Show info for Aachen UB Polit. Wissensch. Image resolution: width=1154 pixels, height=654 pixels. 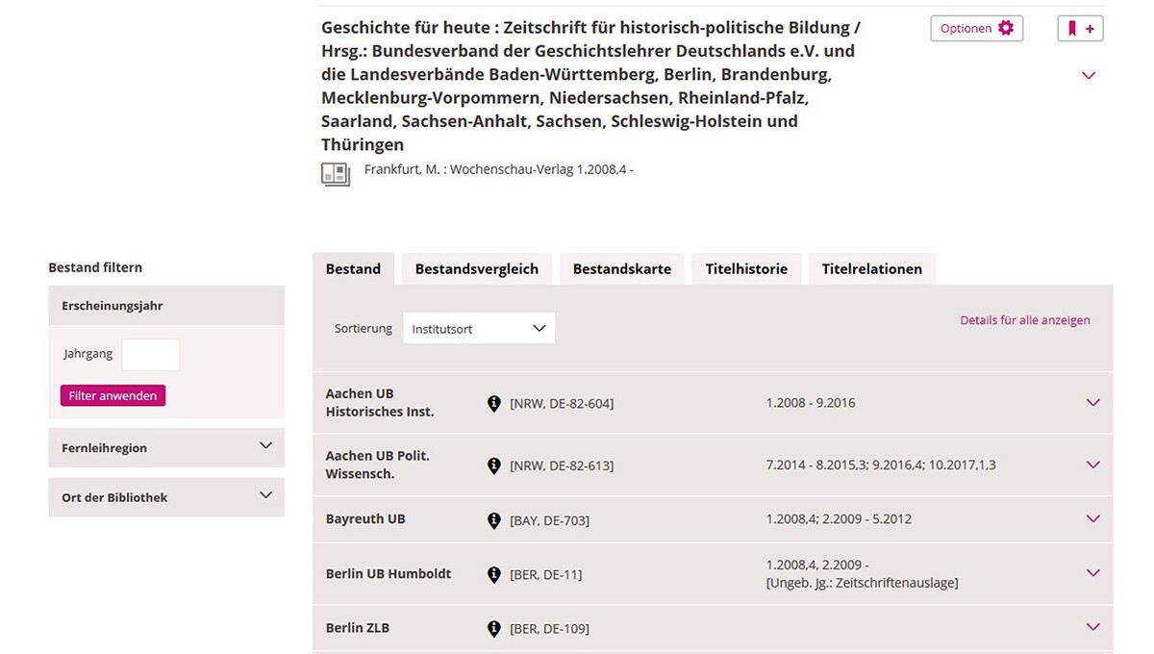(x=494, y=465)
